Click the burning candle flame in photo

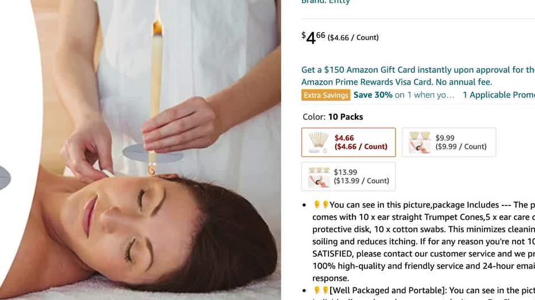coord(158,27)
